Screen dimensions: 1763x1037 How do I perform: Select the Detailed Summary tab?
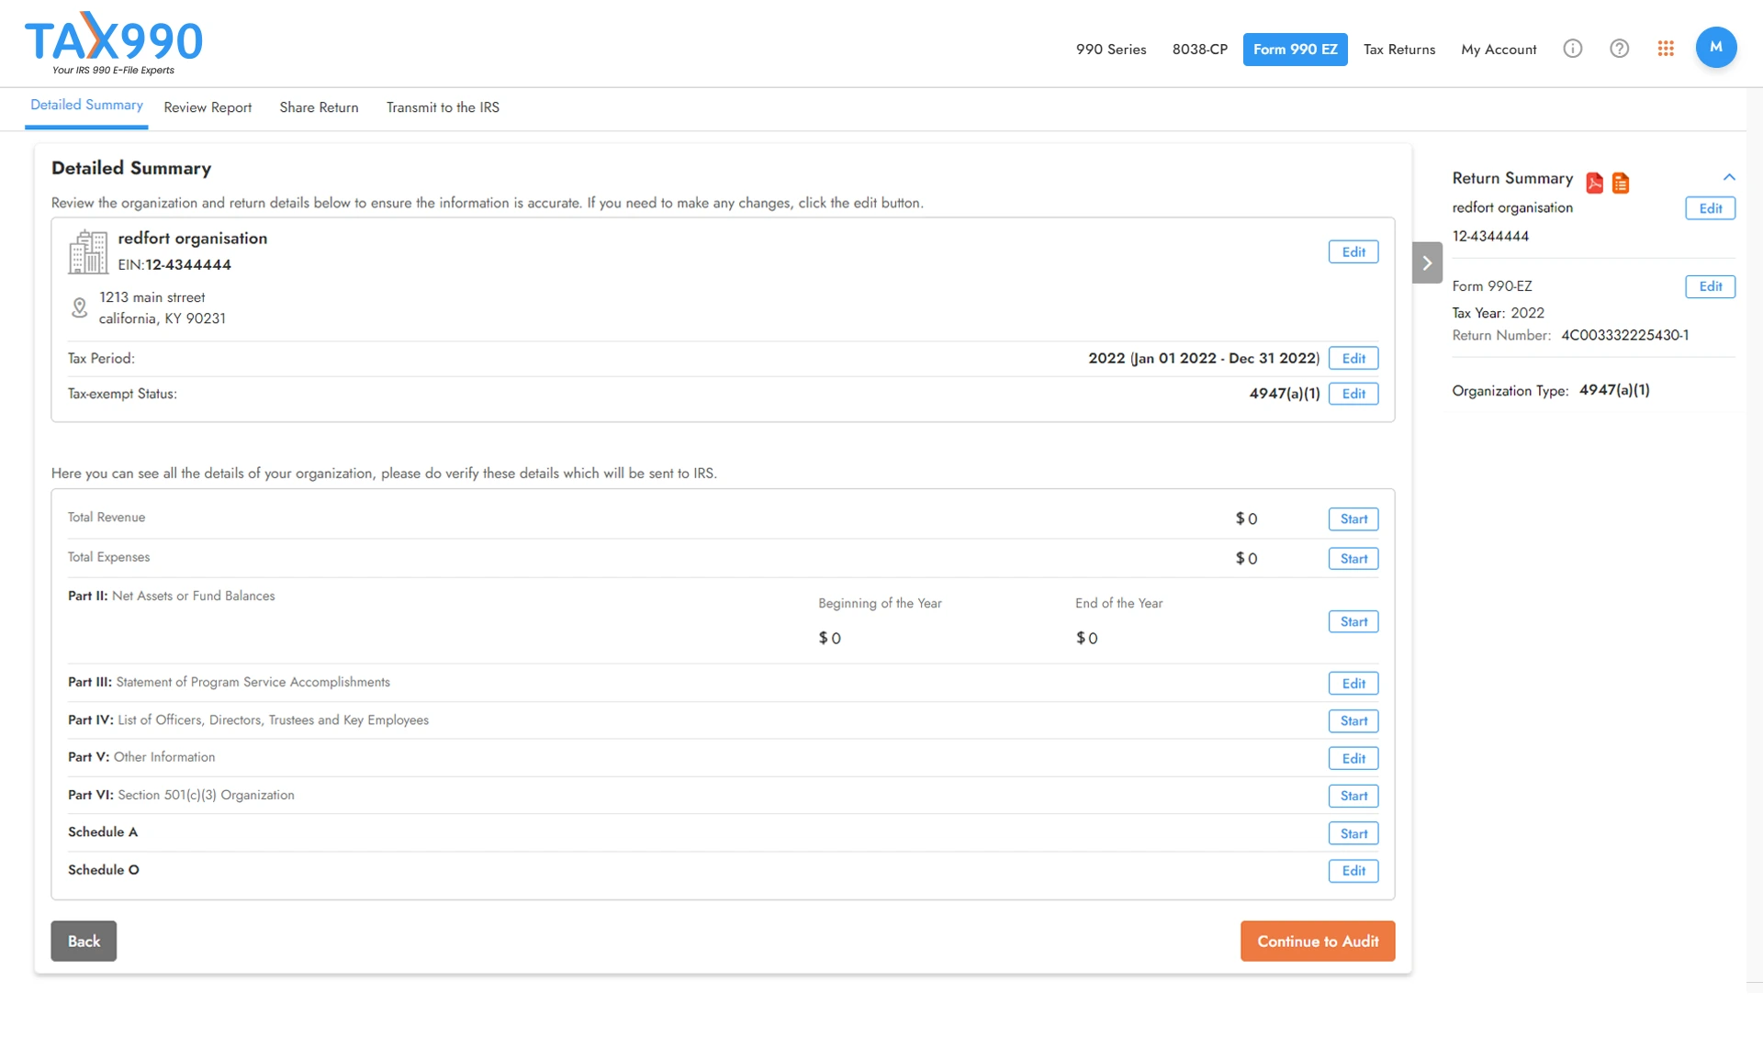(86, 106)
